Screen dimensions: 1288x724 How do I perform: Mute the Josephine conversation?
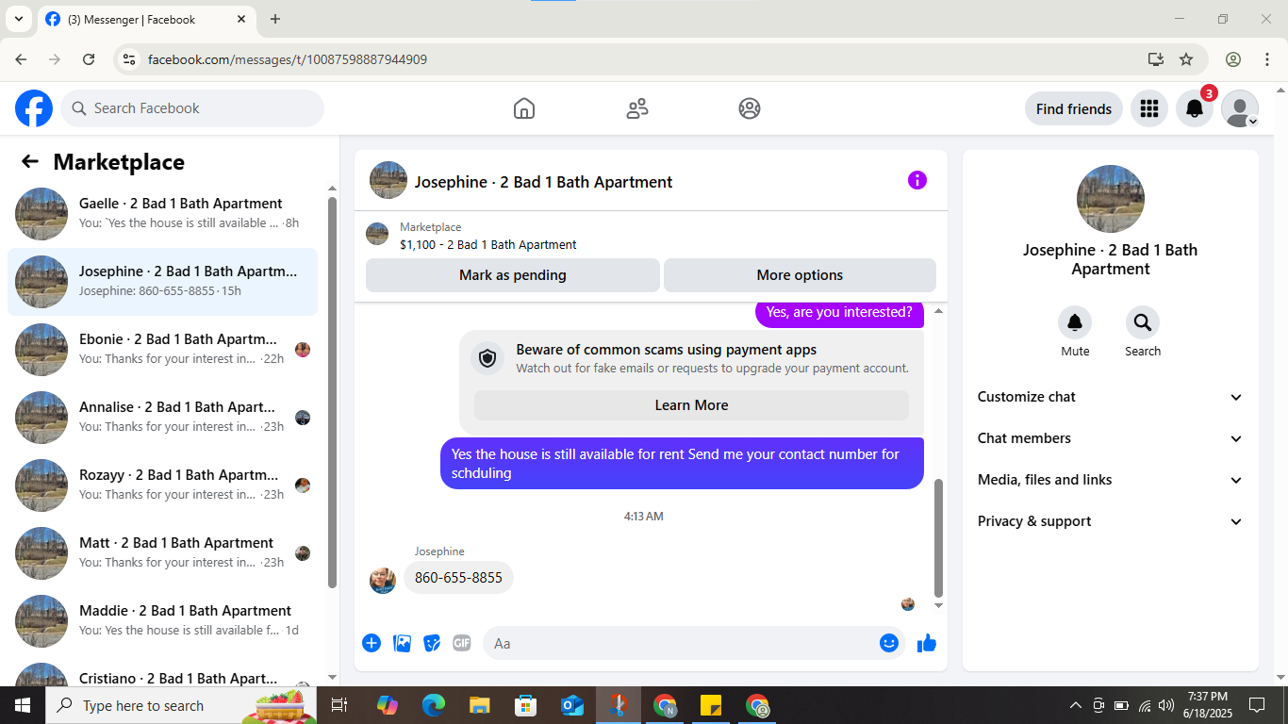(1075, 323)
